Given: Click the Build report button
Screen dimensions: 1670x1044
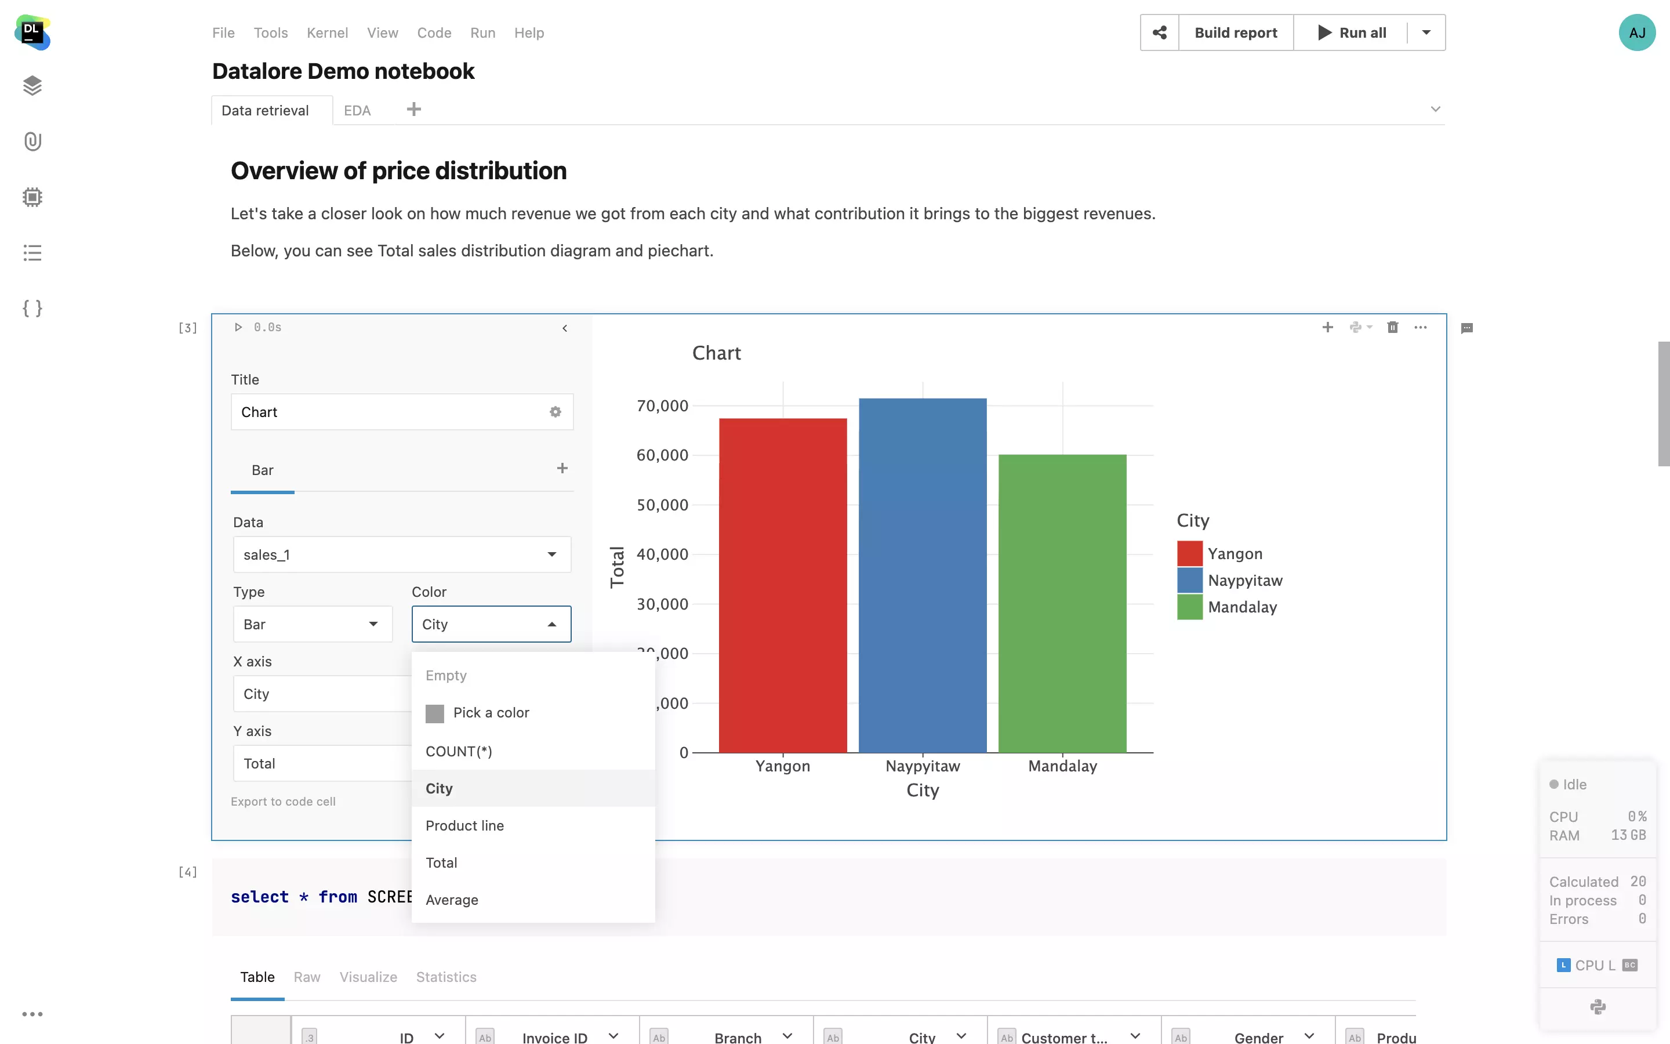Looking at the screenshot, I should pos(1235,32).
